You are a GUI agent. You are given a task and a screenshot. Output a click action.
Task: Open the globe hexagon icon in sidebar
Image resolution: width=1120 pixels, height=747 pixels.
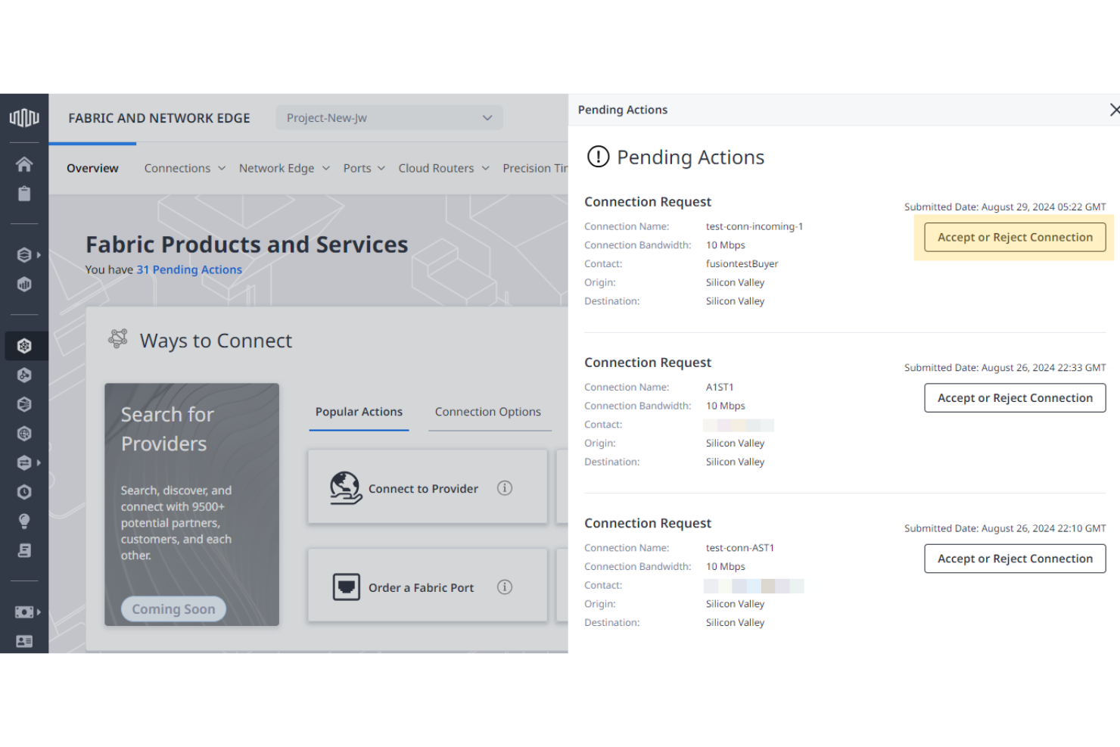(24, 434)
